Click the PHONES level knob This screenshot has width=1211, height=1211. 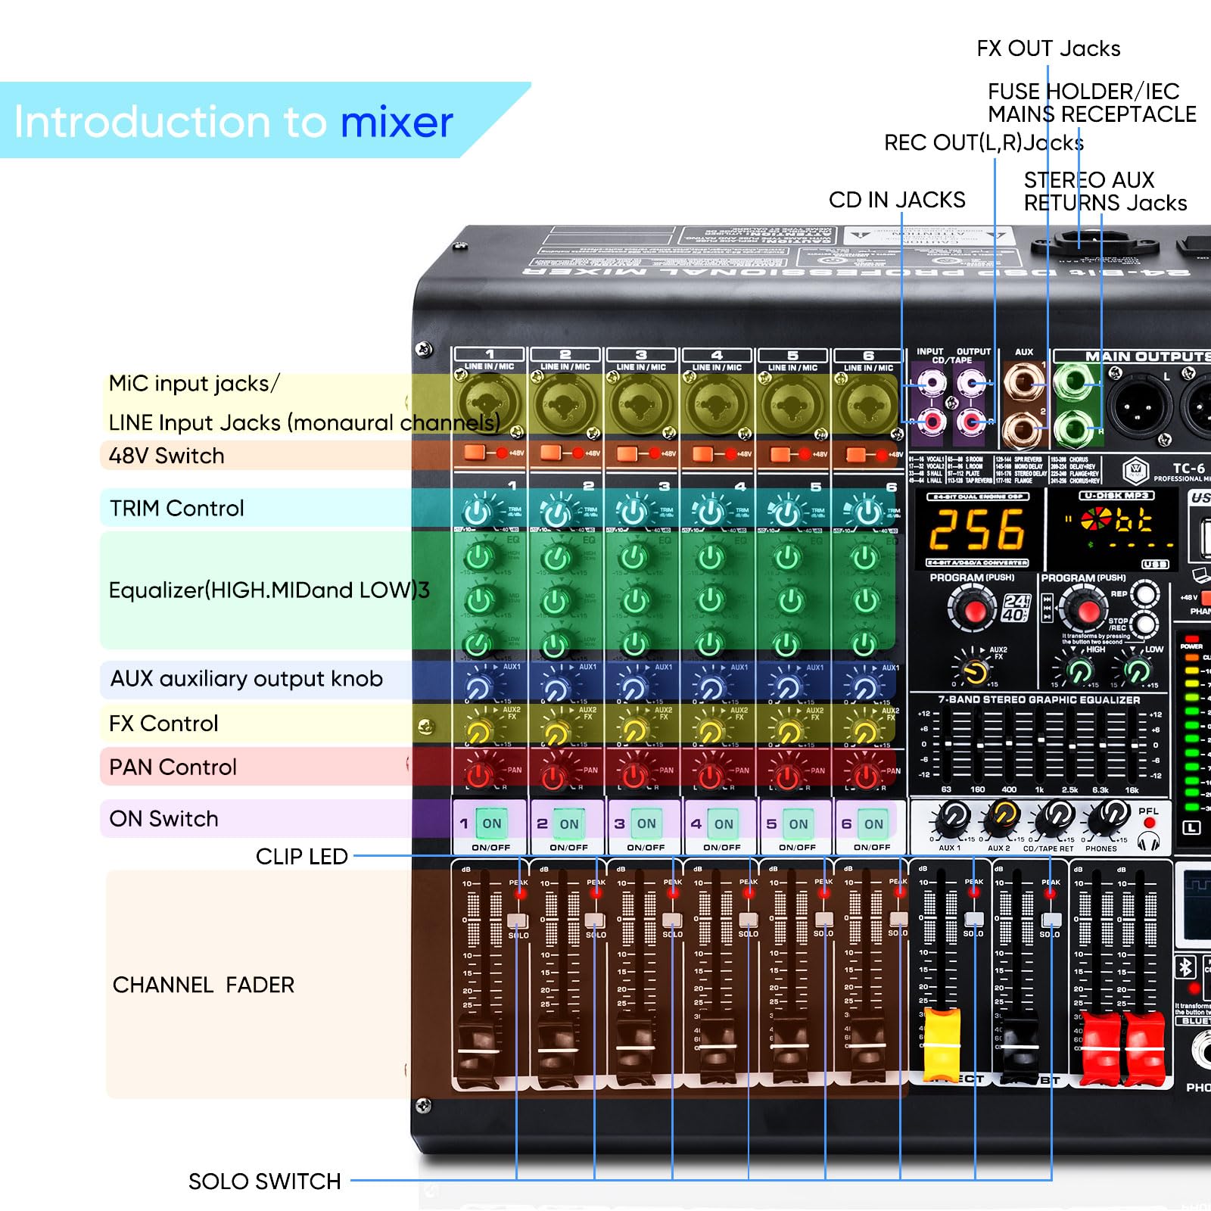pyautogui.click(x=1109, y=817)
